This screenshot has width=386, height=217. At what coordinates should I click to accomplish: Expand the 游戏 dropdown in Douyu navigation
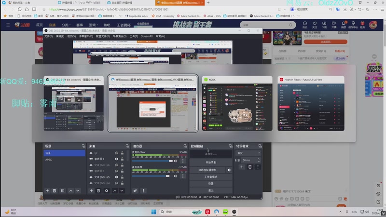(93, 25)
